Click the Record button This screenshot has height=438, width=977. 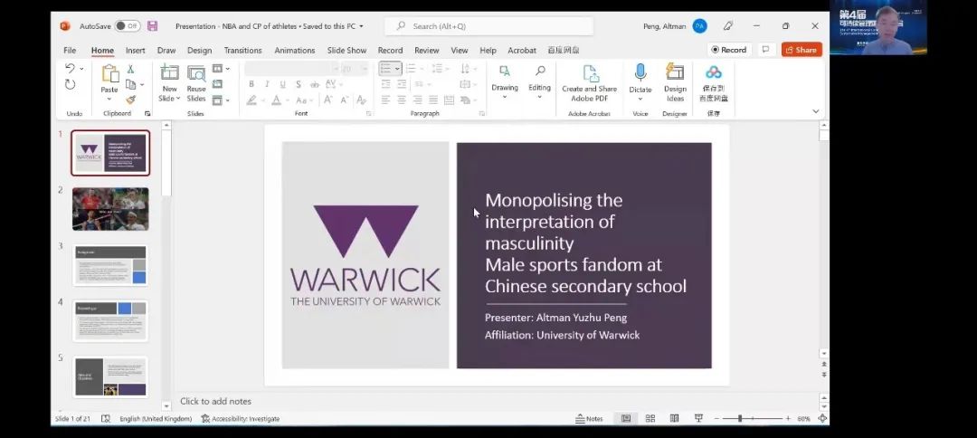click(729, 50)
